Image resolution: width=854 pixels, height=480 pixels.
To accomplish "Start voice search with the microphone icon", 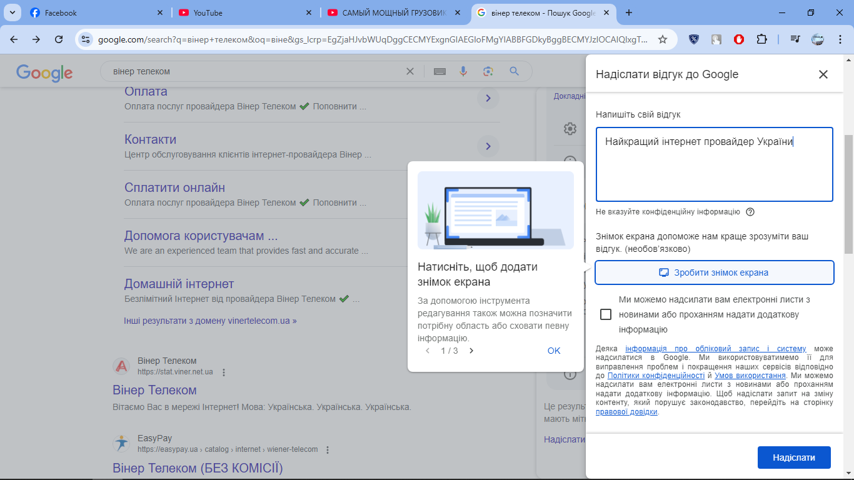I will coord(463,71).
